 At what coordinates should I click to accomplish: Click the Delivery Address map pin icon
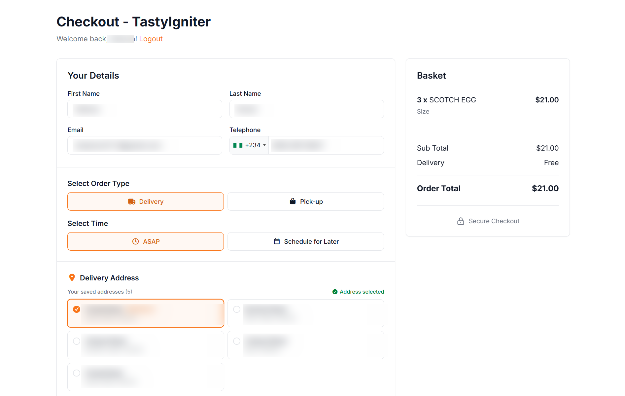(72, 278)
